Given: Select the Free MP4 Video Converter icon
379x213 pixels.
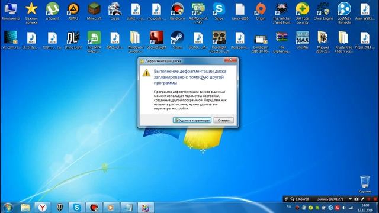Looking at the screenshot, I should (x=94, y=41).
